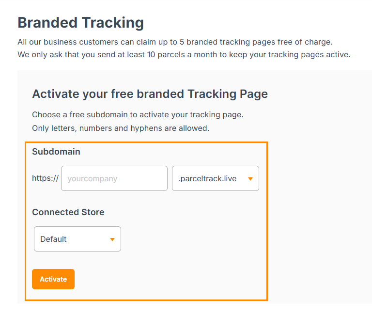Click the "Only letters, numbers and hyphens" note
The image size is (372, 315).
pos(121,128)
